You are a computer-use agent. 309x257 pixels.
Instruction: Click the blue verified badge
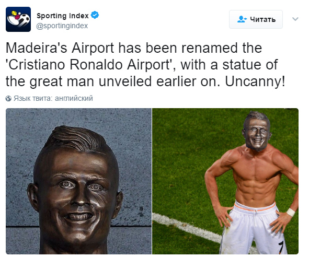[x=95, y=15]
